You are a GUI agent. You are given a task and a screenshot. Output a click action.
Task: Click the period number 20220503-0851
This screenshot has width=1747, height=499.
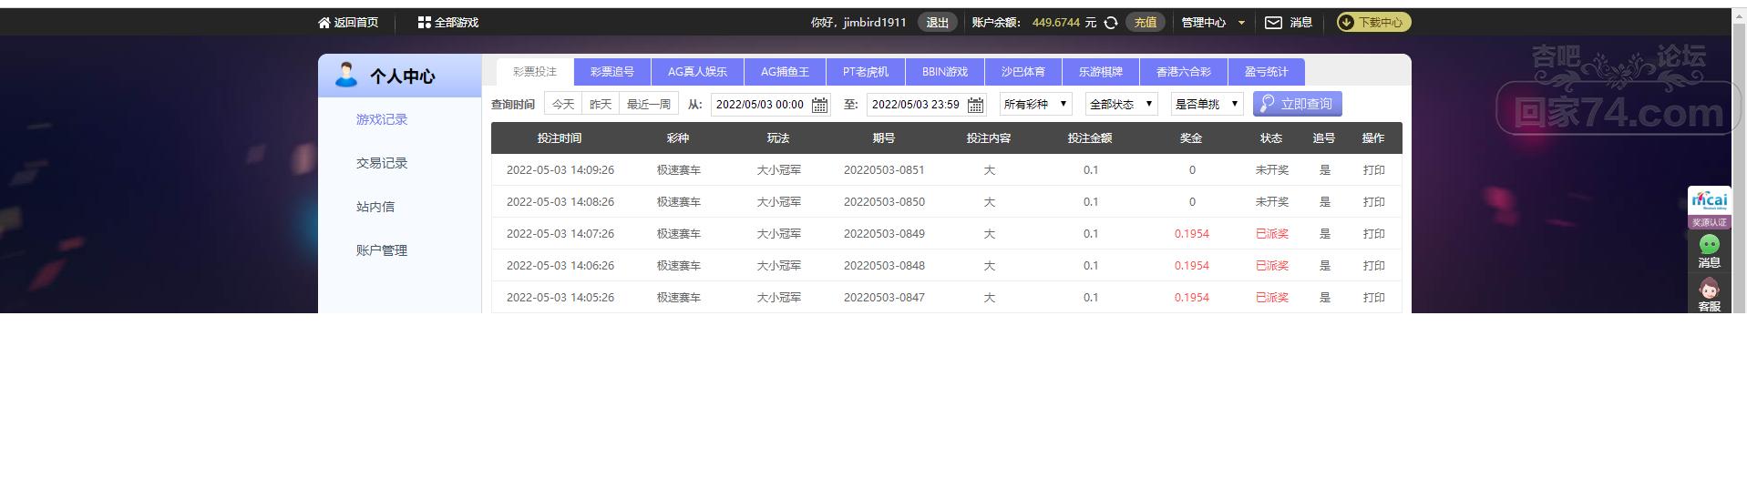pos(884,170)
